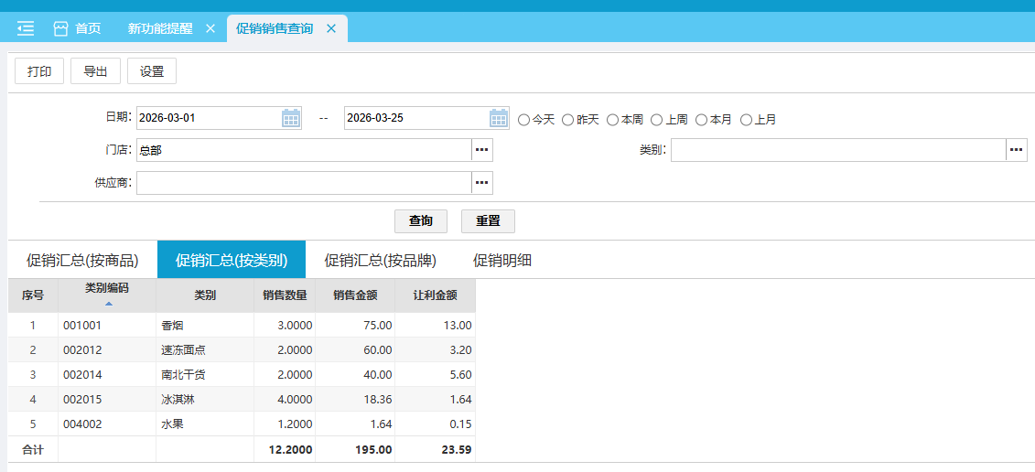Open the 门店 selection ellipsis button
This screenshot has height=472, width=1035.
(482, 150)
